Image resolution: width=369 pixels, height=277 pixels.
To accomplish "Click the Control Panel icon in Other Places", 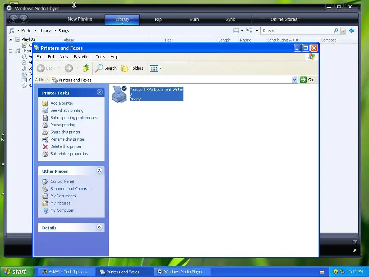I will [x=45, y=182].
